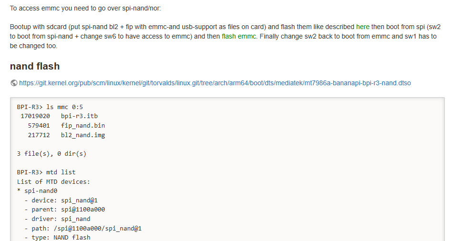This screenshot has width=452, height=241.
Task: Click the path '/spi@1100a000/spi_nand@1' line
Action: coord(83,228)
